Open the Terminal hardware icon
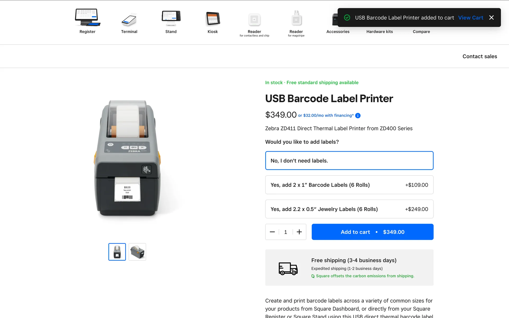Viewport: 509px width, 318px height. coord(129,19)
